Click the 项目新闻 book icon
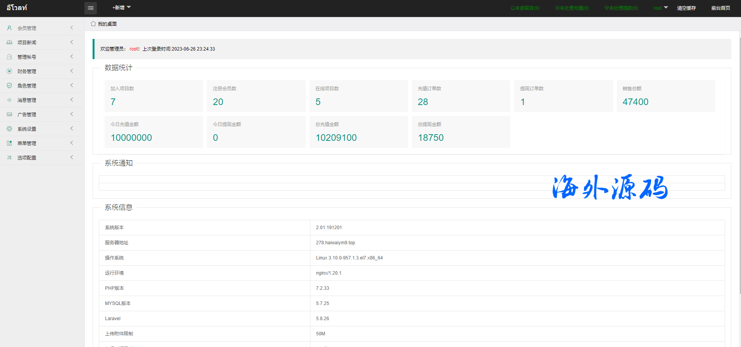Viewport: 741px width, 347px height. coord(9,42)
